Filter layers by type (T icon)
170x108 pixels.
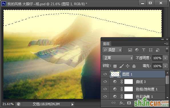point(144,50)
